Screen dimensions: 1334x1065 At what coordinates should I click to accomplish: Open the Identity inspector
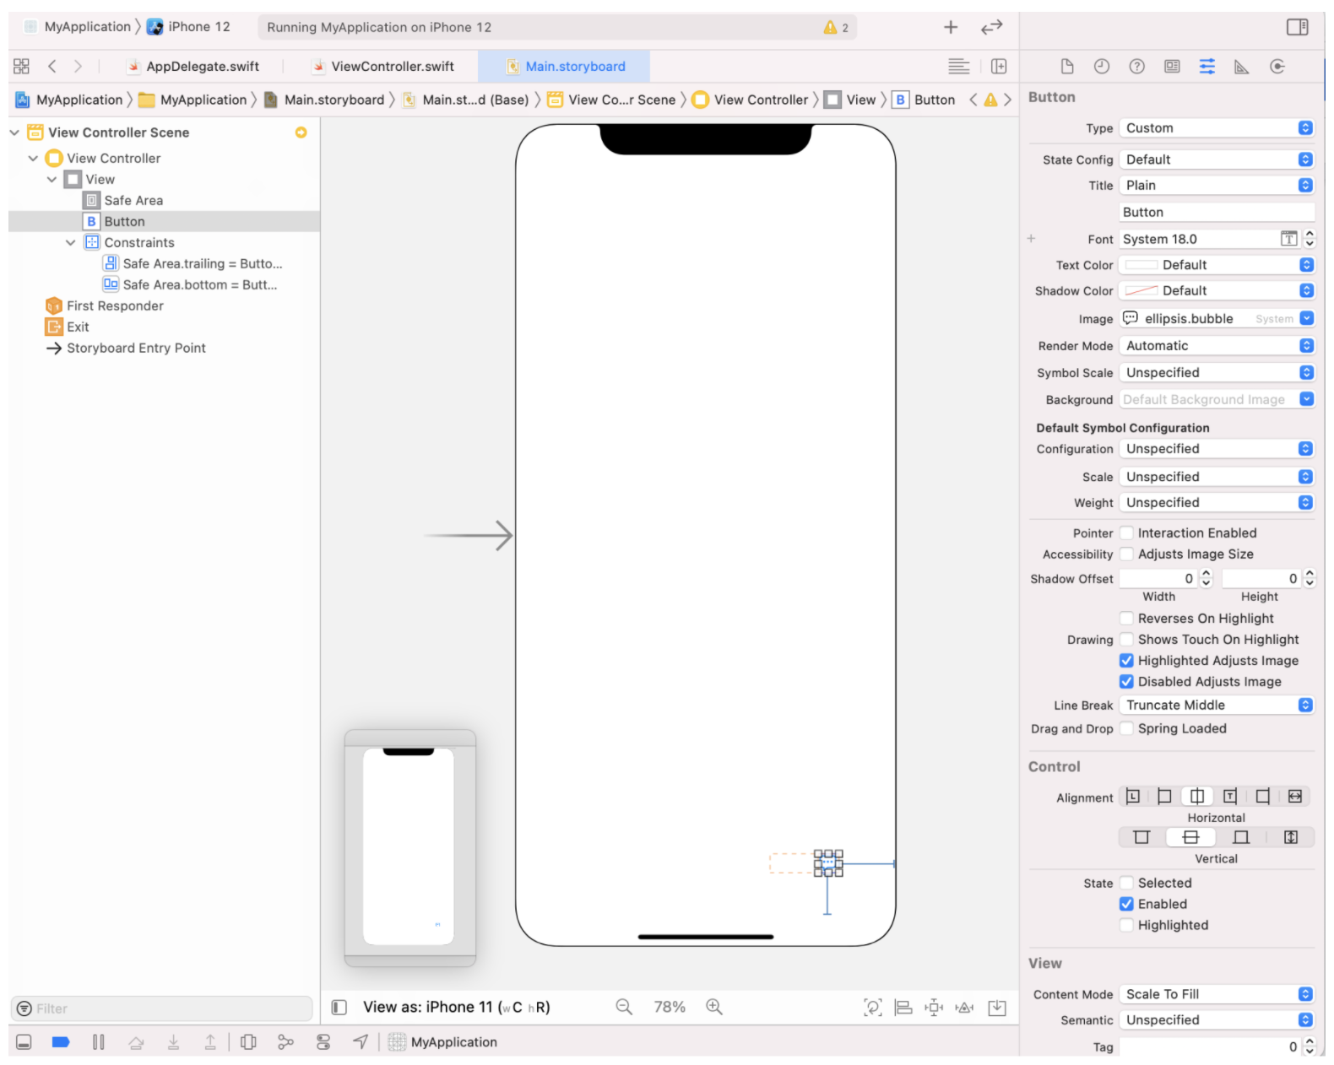1172,67
